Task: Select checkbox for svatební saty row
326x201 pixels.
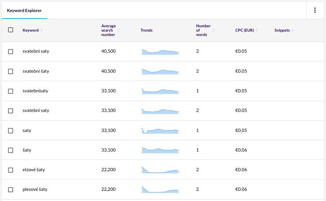Action: (x=11, y=51)
